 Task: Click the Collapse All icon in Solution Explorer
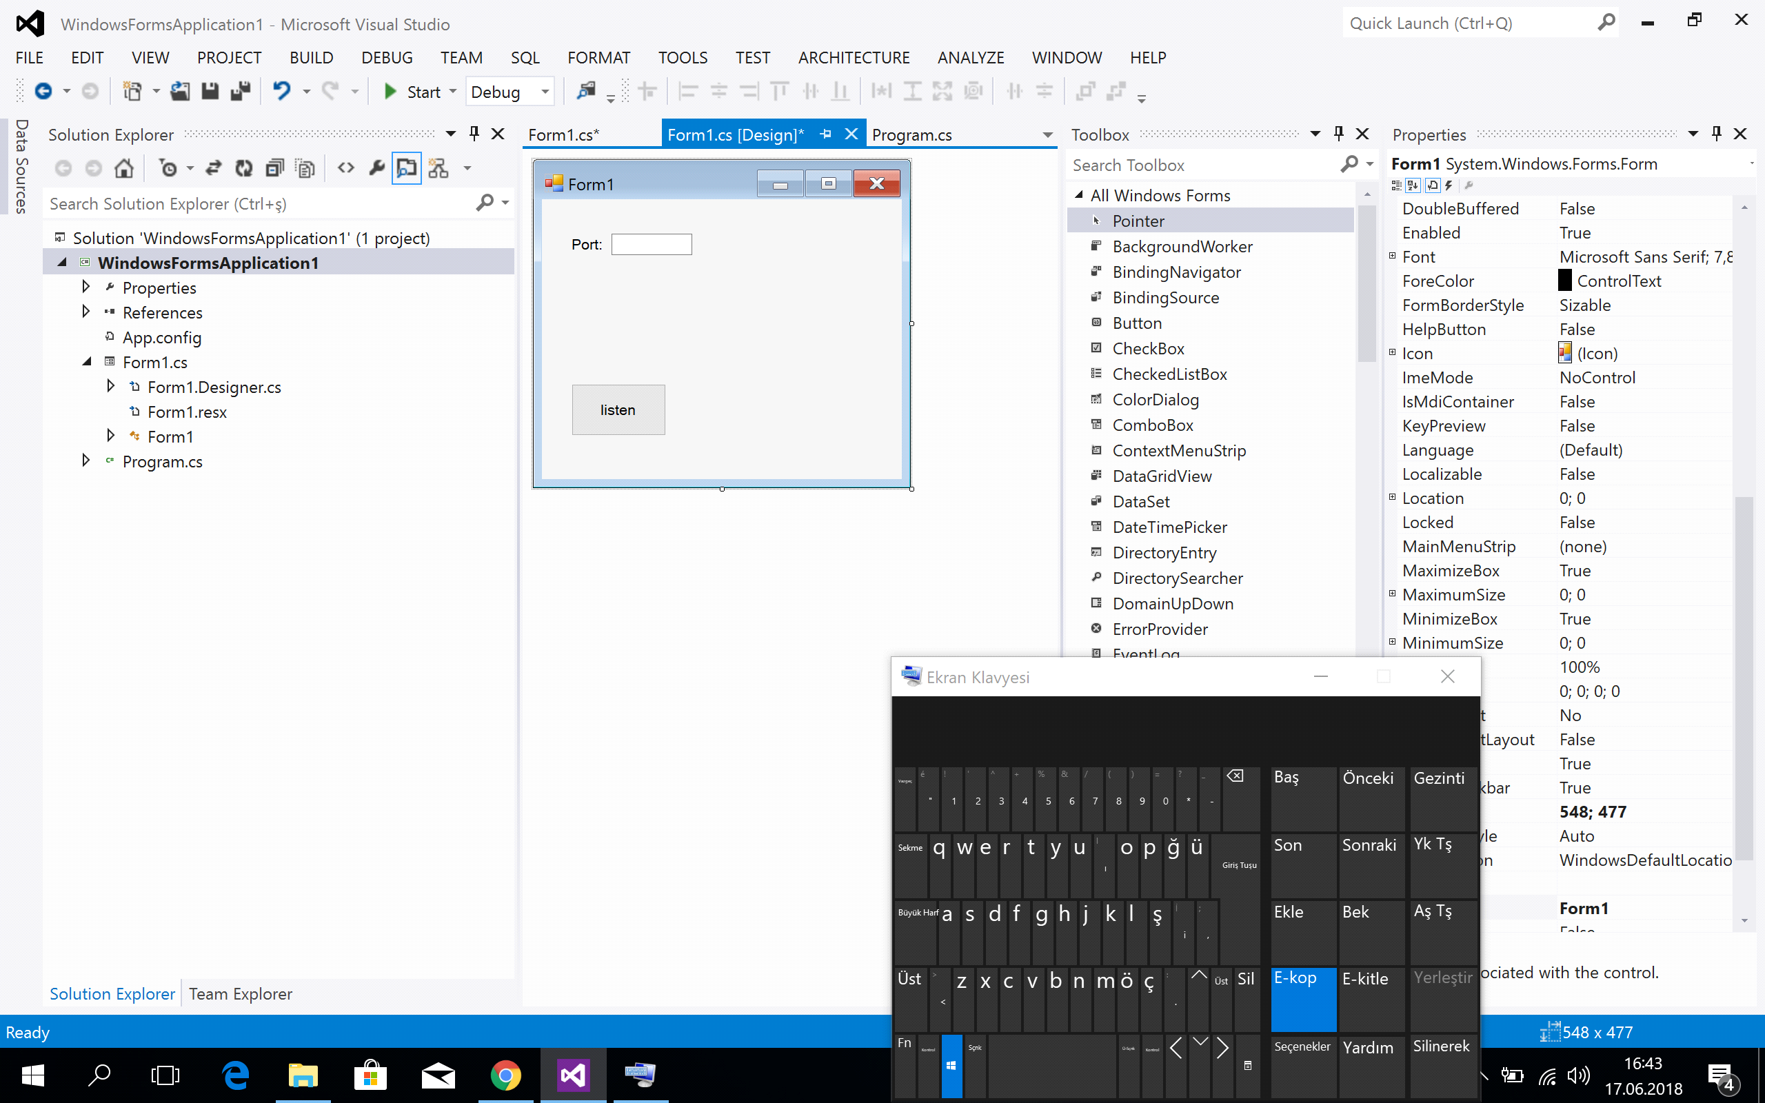click(x=274, y=168)
